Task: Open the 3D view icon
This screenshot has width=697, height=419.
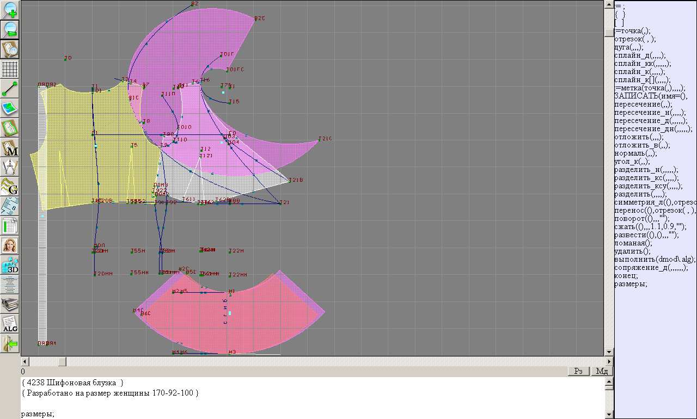Action: tap(10, 265)
